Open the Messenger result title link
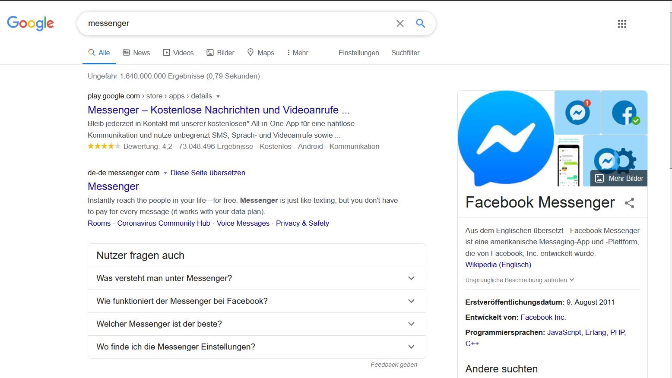This screenshot has width=672, height=378. click(113, 186)
